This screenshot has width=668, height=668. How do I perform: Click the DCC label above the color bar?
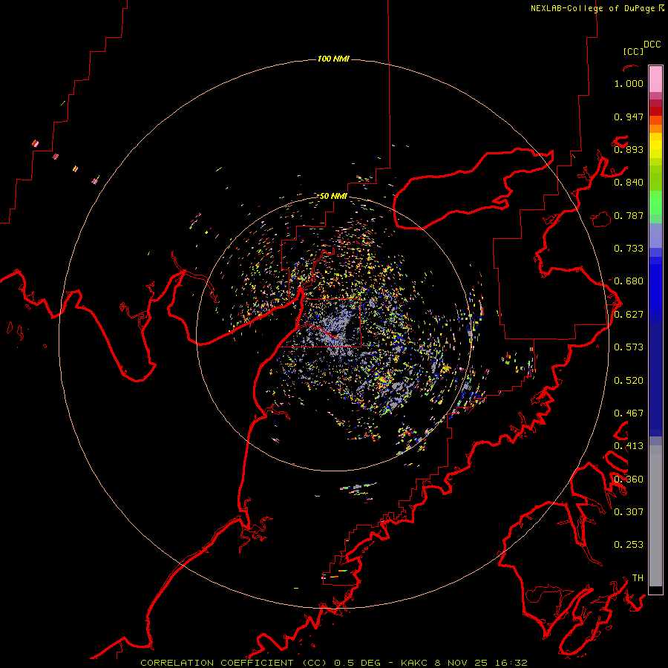(652, 45)
